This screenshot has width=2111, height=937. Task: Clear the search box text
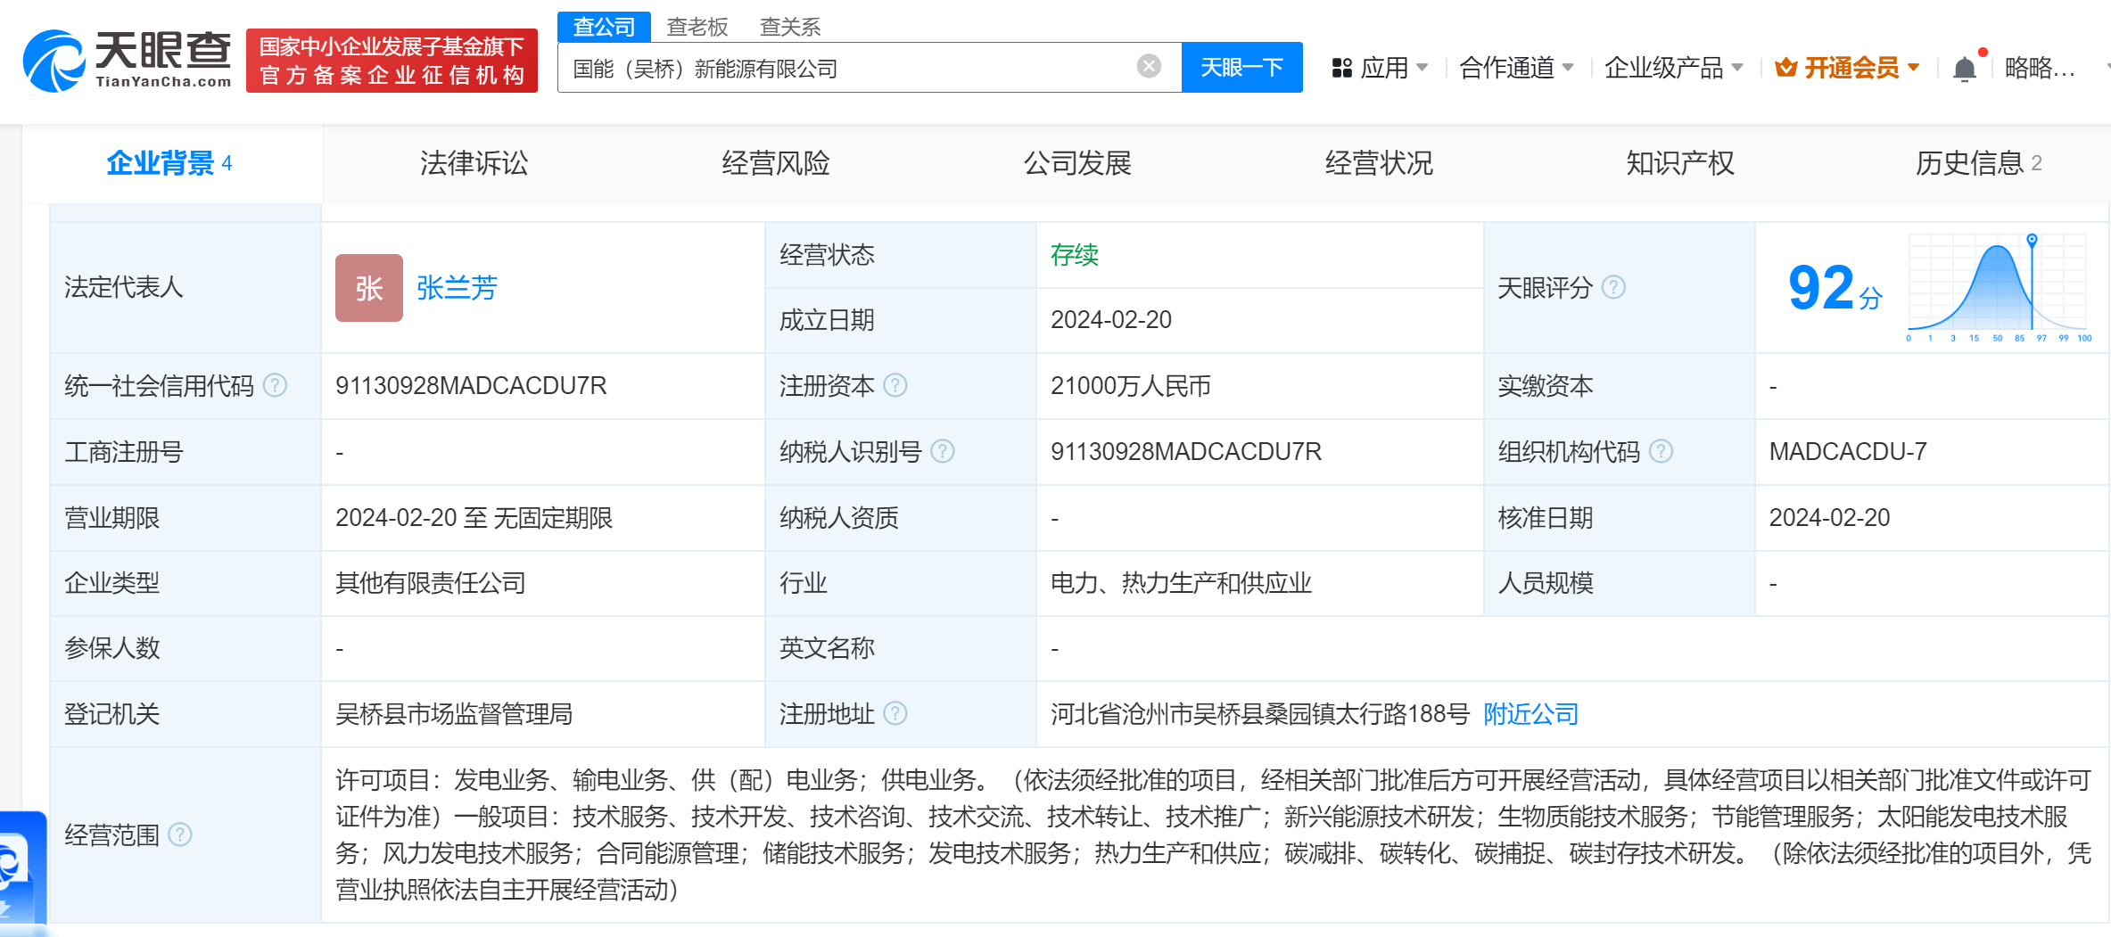tap(1149, 66)
